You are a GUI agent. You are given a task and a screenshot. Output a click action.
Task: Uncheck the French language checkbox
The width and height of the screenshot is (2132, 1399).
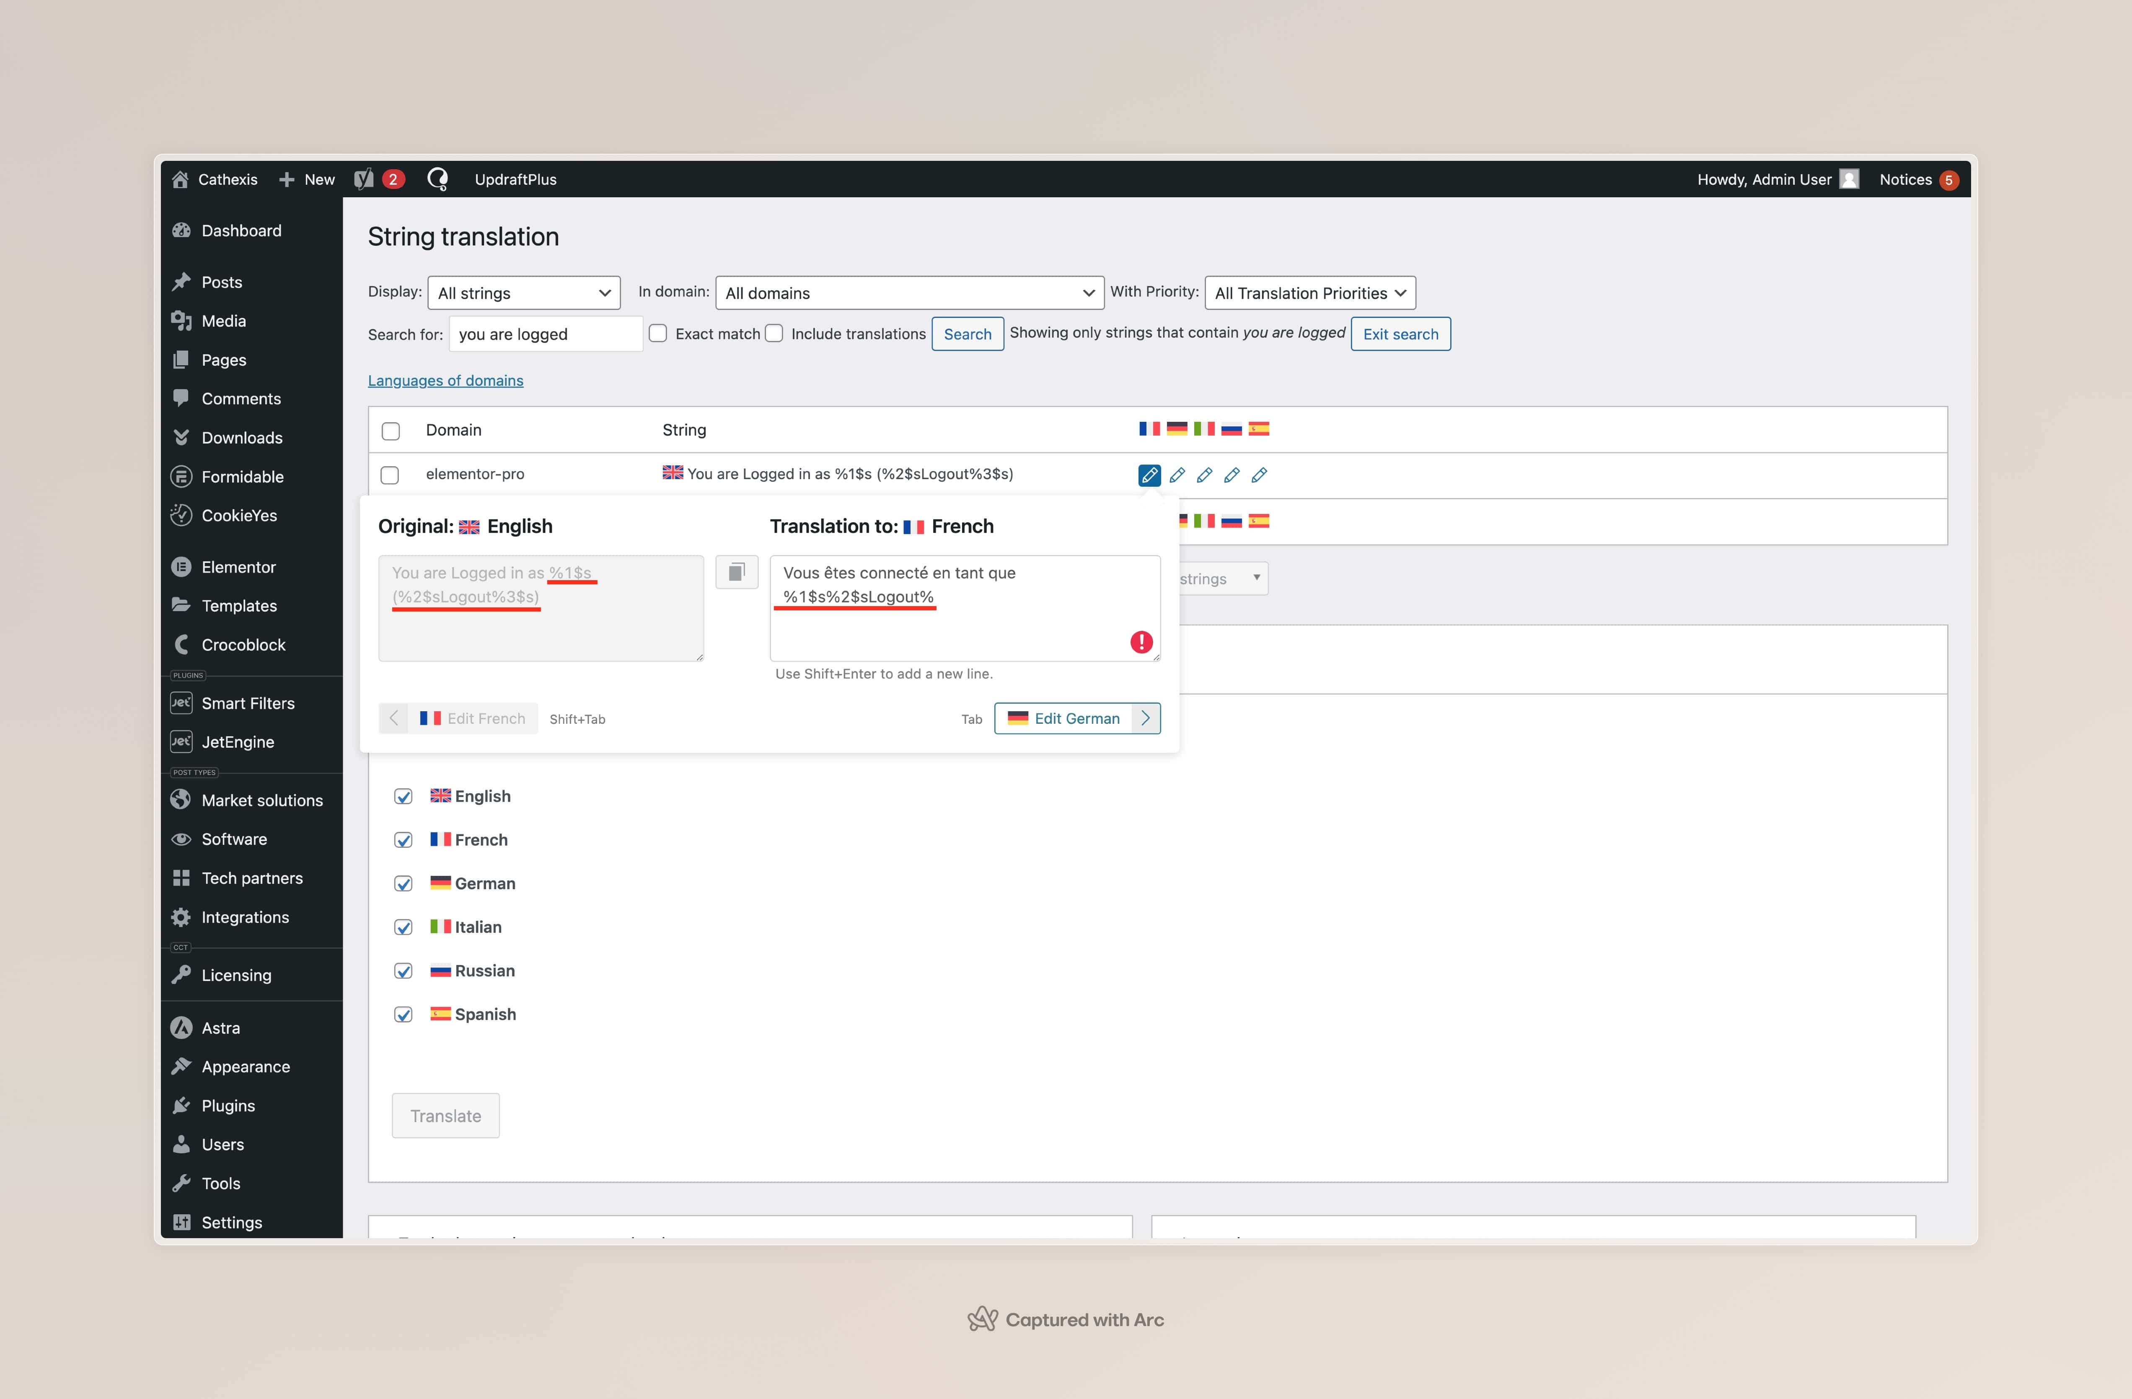click(x=403, y=840)
